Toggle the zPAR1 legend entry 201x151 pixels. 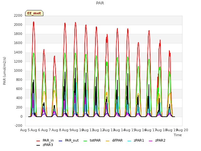[x=136, y=141]
